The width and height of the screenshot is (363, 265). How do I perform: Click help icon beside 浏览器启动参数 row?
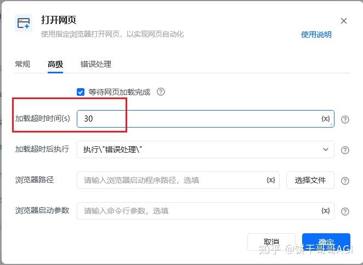(345, 211)
